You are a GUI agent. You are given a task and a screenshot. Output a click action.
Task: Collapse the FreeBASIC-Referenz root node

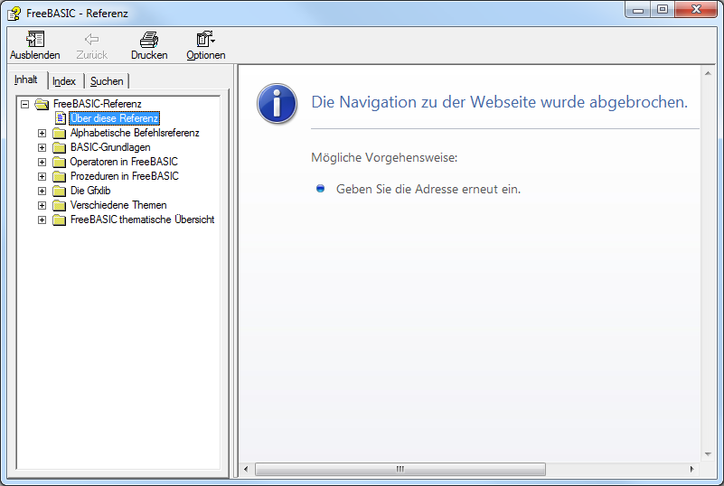(x=25, y=104)
